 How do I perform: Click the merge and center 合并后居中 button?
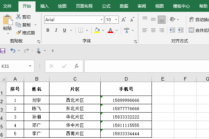click(199, 30)
